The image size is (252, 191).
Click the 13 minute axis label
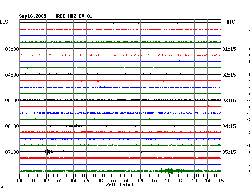pyautogui.click(x=194, y=181)
